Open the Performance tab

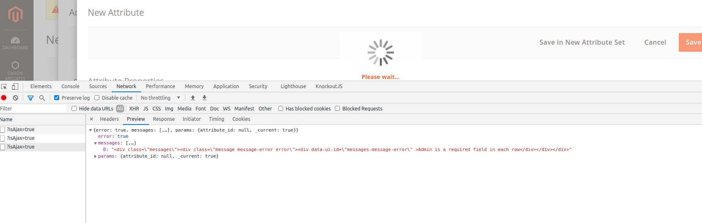161,86
